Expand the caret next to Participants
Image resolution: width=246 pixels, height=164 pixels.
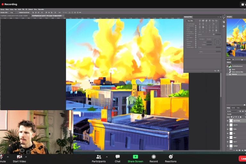tap(107, 157)
